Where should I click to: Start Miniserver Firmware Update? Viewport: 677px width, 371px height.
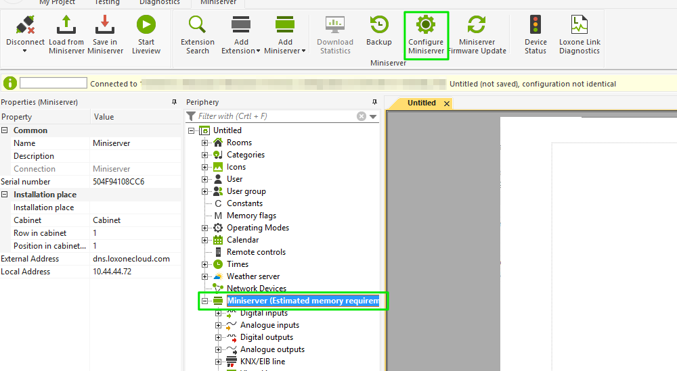[477, 35]
